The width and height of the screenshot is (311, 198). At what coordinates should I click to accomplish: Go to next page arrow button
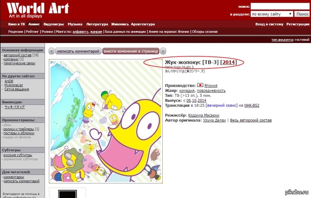[163, 51]
